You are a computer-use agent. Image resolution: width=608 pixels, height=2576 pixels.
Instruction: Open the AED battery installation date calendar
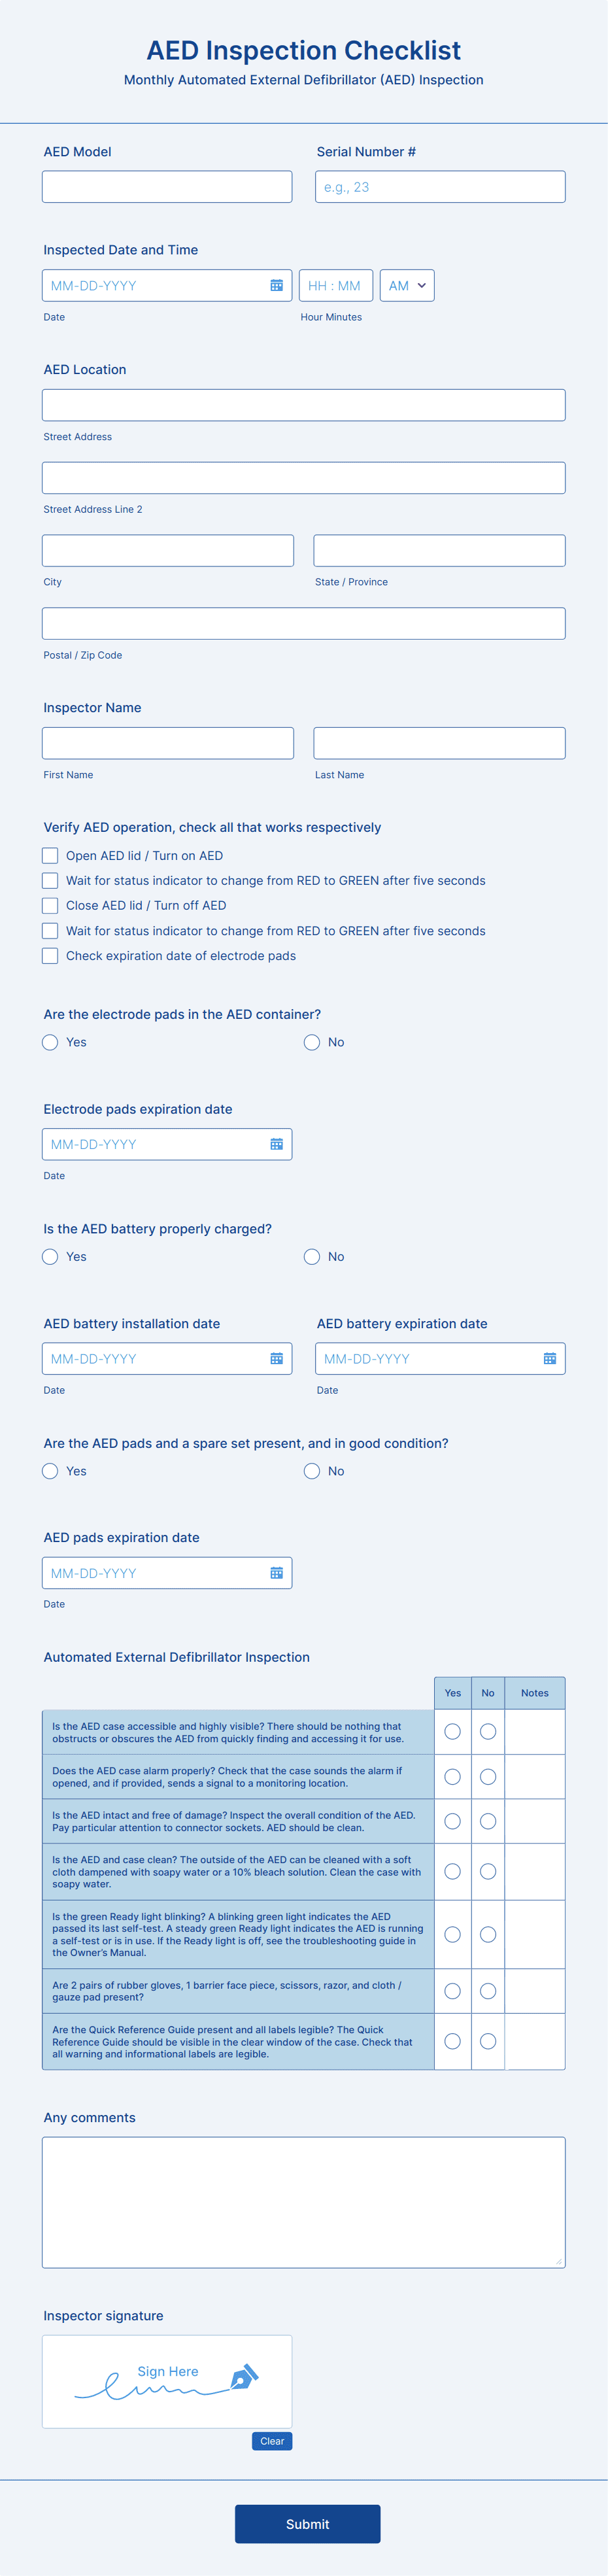point(277,1358)
